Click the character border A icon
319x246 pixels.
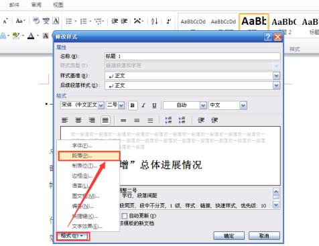(x=56, y=21)
